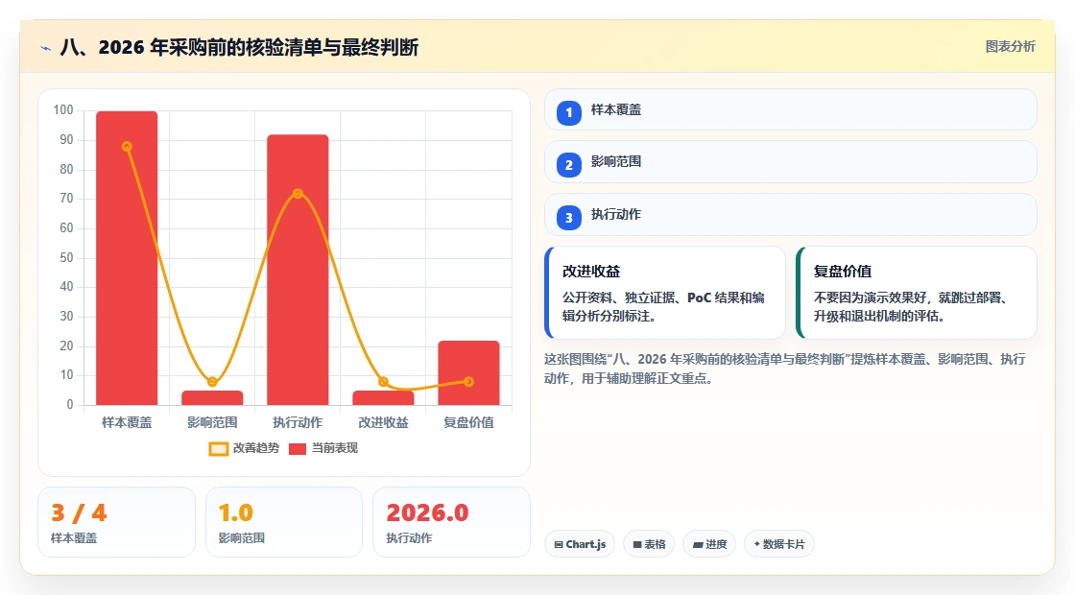Click the red 复盘价值 bar in chart
1075x595 pixels.
click(x=469, y=373)
